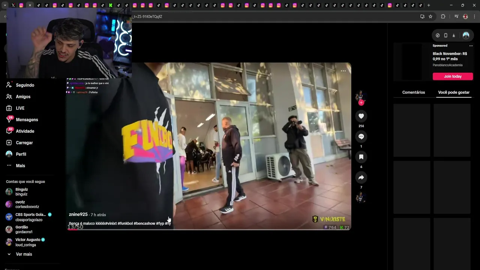Open followed account Gordão
480x270 pixels.
tap(19, 229)
